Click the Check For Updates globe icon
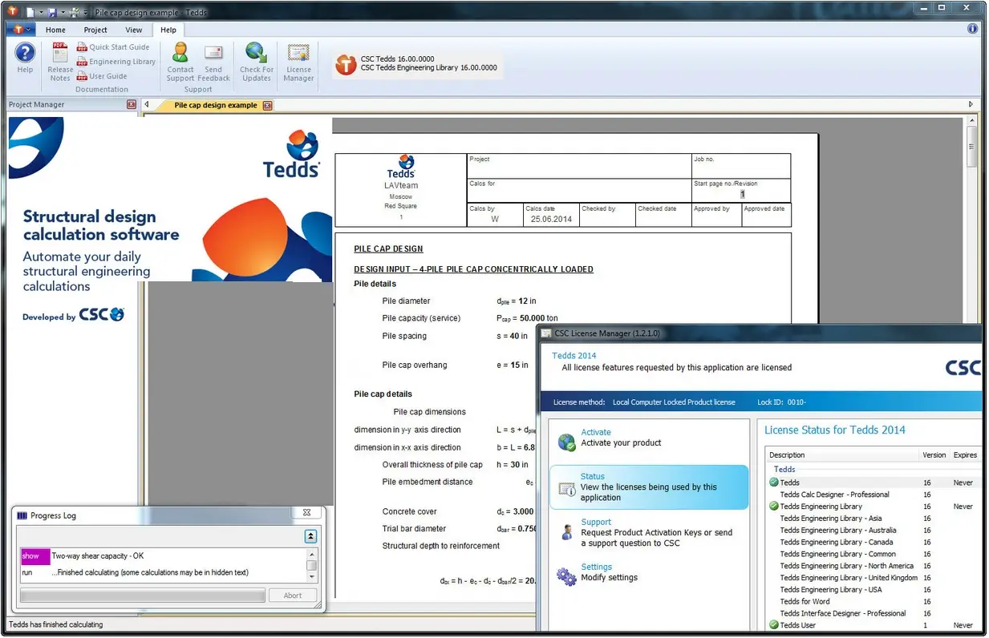The width and height of the screenshot is (989, 638). click(x=257, y=53)
